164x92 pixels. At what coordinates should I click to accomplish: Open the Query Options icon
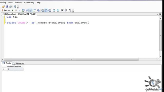click(x=27, y=10)
